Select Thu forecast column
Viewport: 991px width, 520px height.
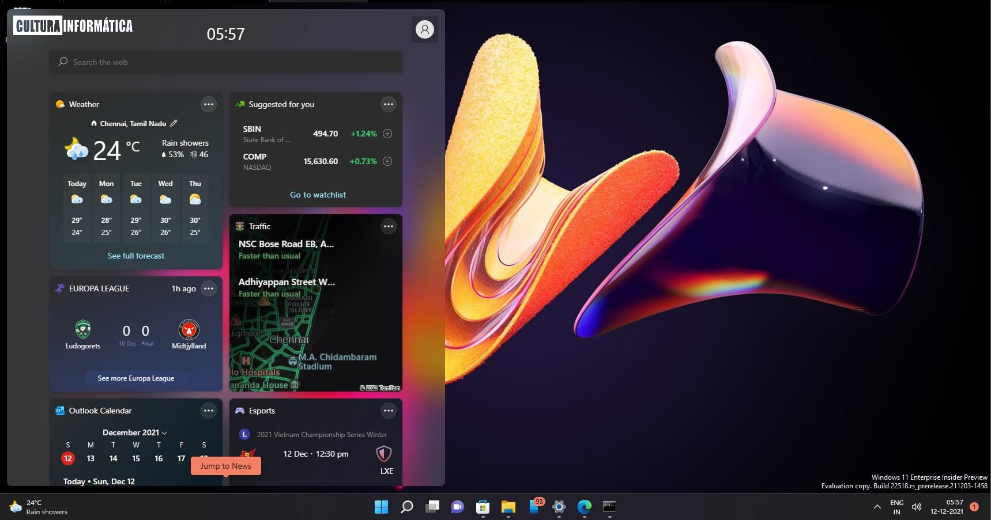(x=195, y=208)
